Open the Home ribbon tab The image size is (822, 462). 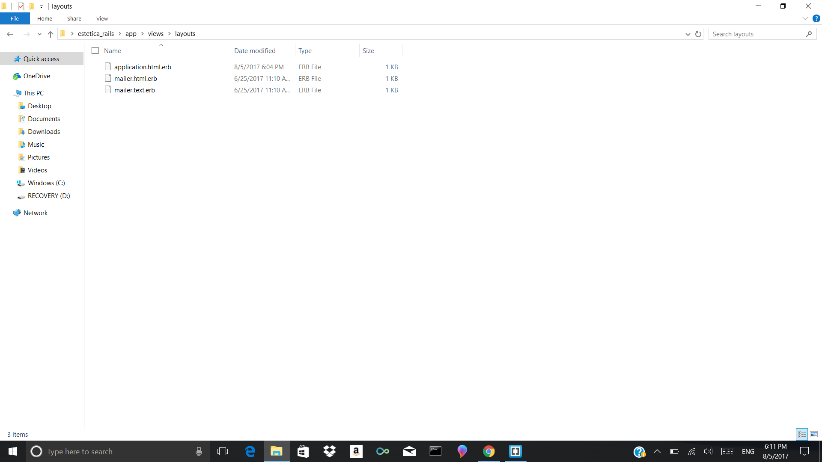45,18
